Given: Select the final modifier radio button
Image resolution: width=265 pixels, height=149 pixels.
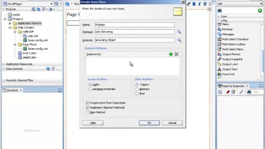Looking at the screenshot, I should (x=137, y=94).
